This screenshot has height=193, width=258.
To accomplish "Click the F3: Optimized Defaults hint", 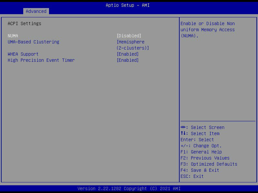I will pos(209,164).
